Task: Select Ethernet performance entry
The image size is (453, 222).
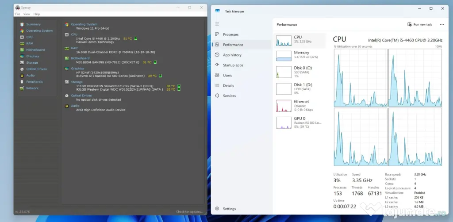Action: point(300,106)
